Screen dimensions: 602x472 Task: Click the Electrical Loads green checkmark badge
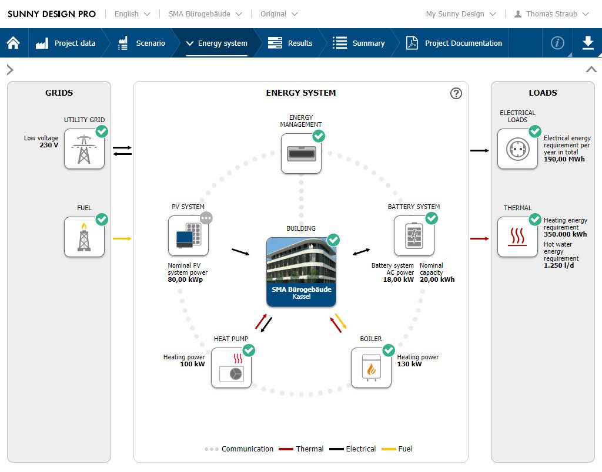pyautogui.click(x=535, y=132)
